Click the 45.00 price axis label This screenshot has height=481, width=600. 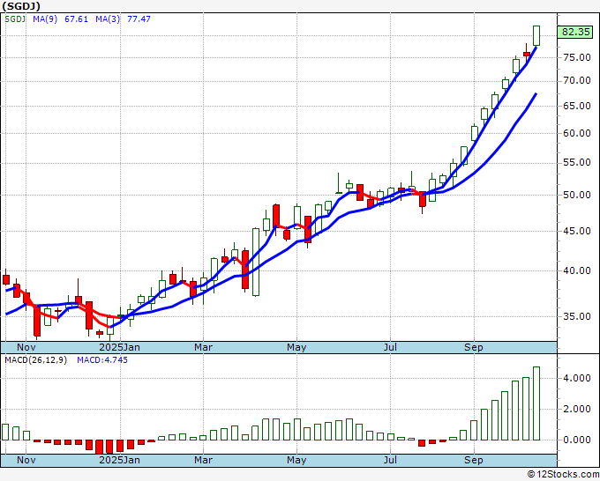[577, 231]
